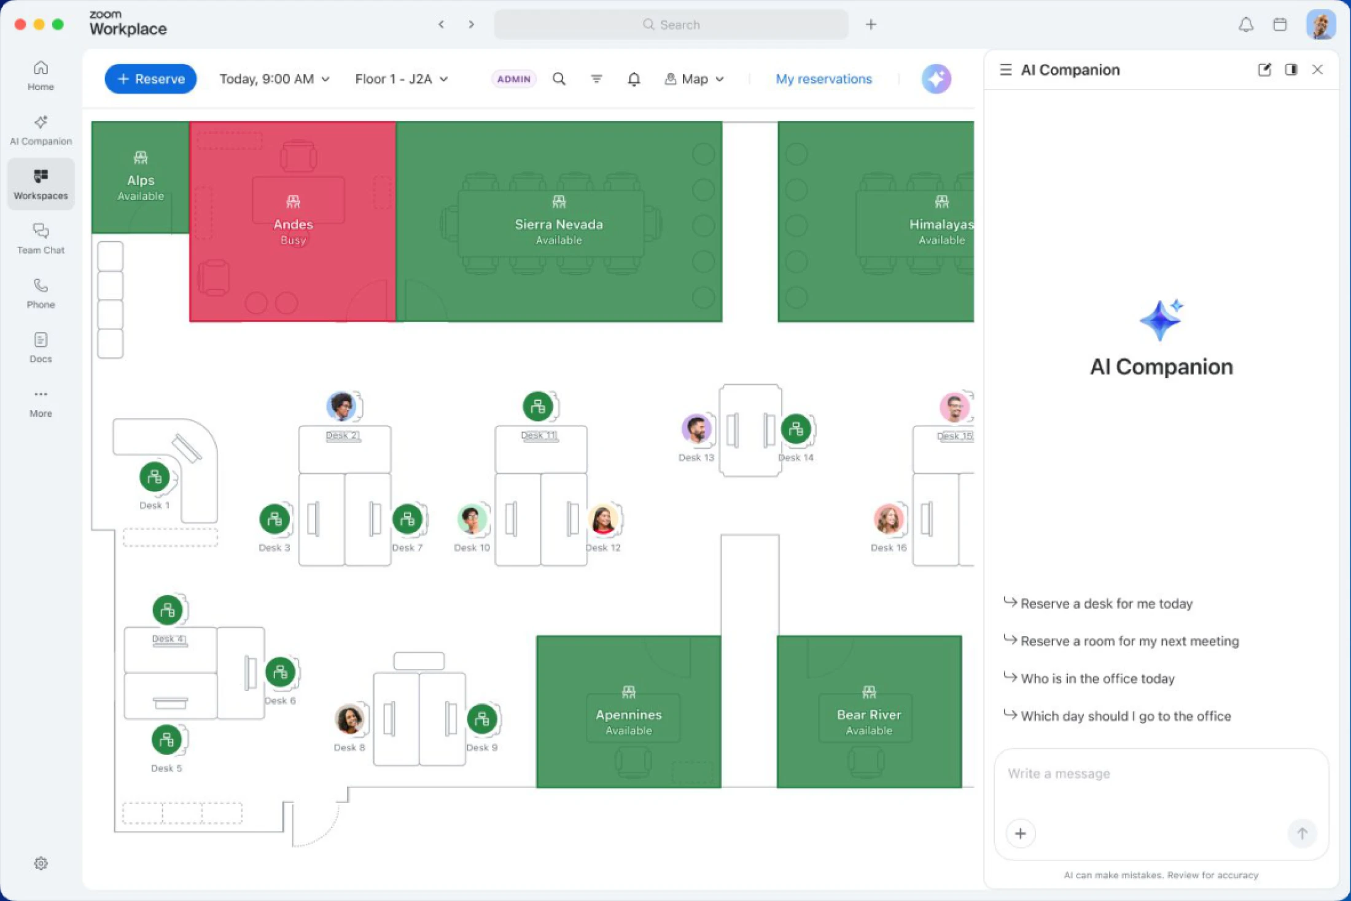1351x901 pixels.
Task: Expand the Floor 1 - J2A dropdown
Action: click(x=402, y=79)
